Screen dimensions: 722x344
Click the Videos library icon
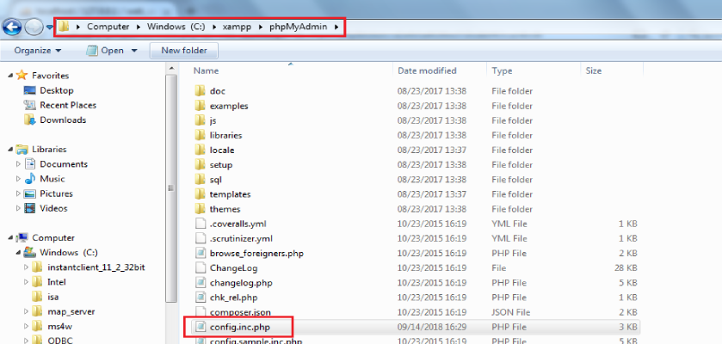tap(30, 208)
